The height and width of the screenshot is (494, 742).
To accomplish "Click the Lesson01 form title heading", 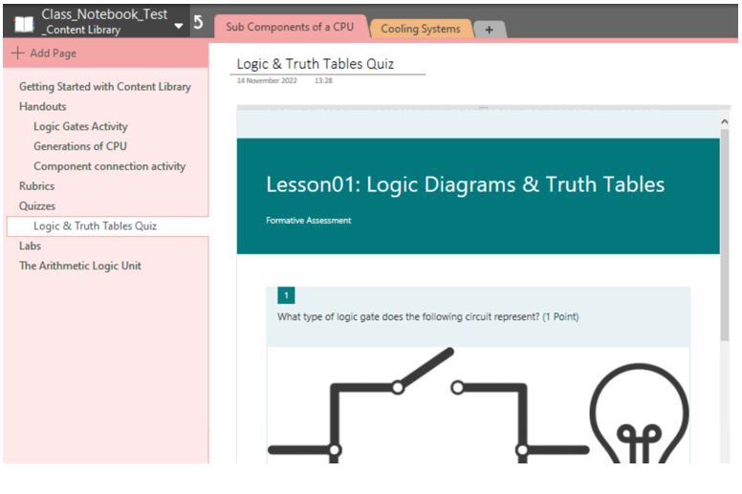I will point(465,184).
